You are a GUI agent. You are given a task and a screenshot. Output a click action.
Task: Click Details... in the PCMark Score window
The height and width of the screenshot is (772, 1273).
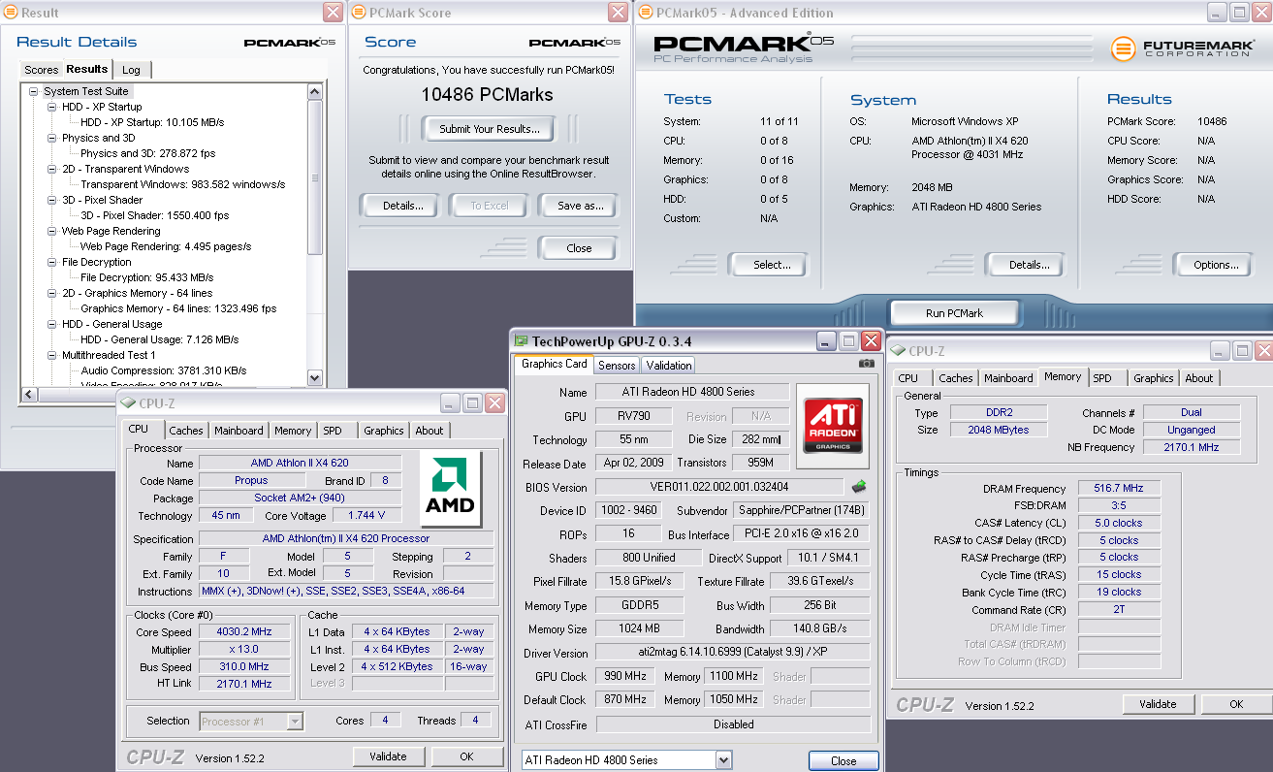tap(403, 206)
